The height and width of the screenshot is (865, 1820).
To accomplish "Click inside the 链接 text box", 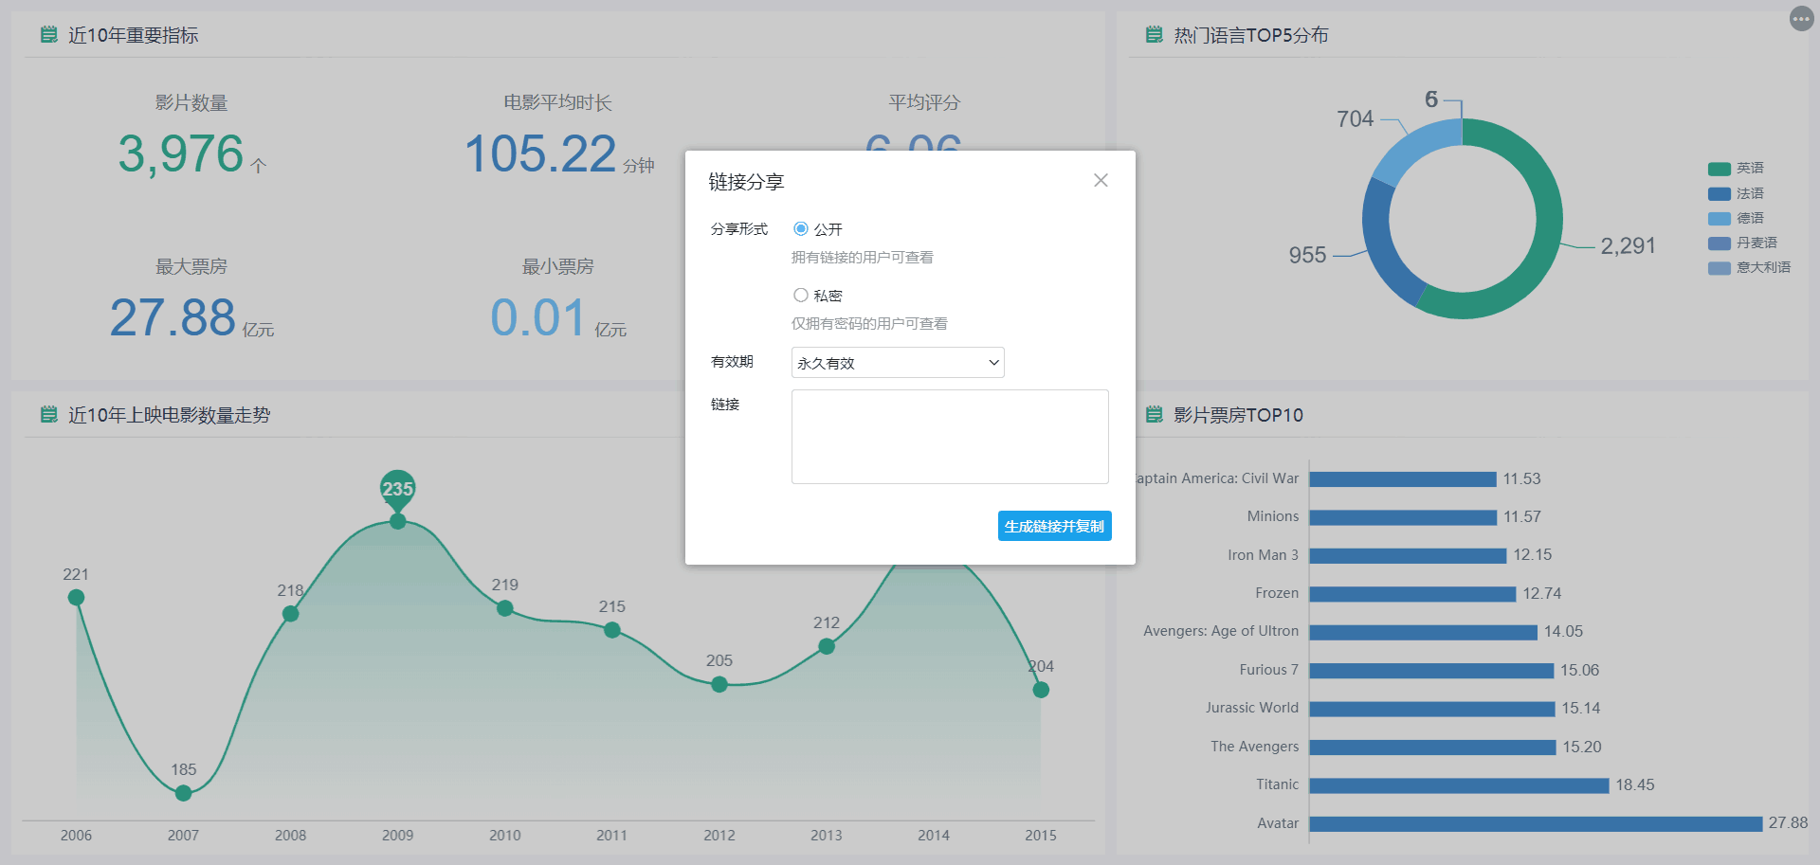I will (x=949, y=437).
